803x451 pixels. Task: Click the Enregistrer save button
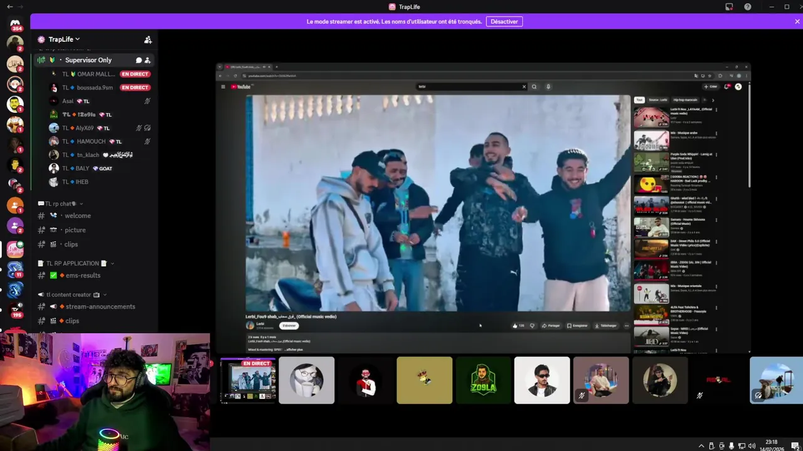click(578, 326)
